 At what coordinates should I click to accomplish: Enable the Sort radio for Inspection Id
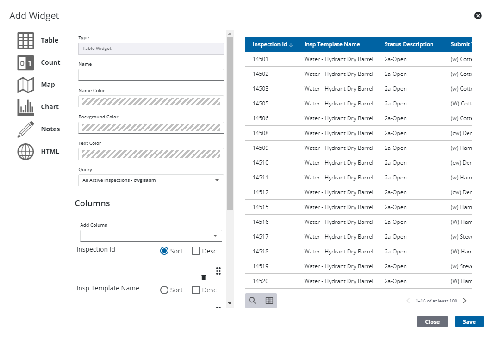(x=164, y=251)
